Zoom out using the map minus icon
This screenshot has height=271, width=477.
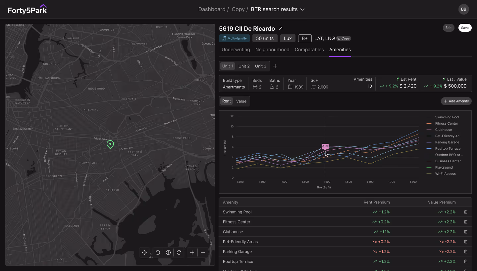click(x=203, y=252)
